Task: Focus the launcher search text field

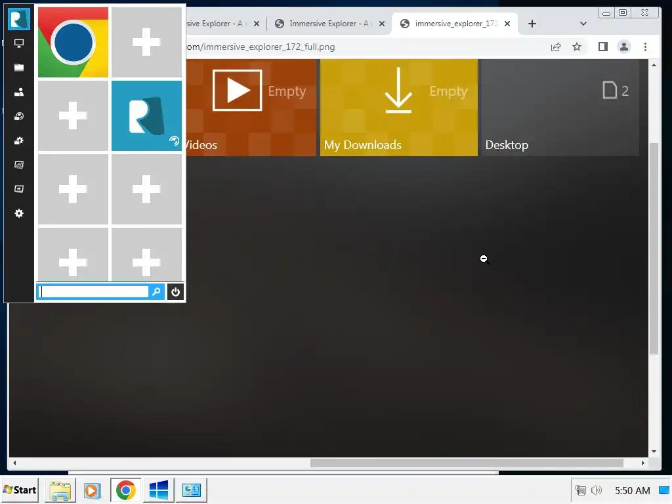Action: [x=94, y=292]
